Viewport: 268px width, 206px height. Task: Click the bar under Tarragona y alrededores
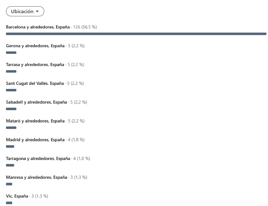pos(10,165)
